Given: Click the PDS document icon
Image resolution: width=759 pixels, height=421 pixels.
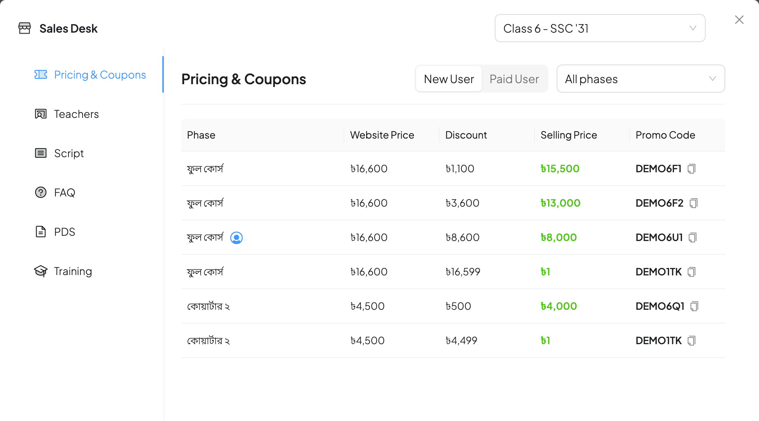Looking at the screenshot, I should (x=41, y=232).
